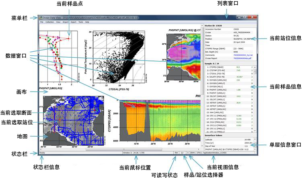Minimize the Ocean Data View window
Image resolution: width=304 pixels, height=178 pixels.
coord(239,18)
